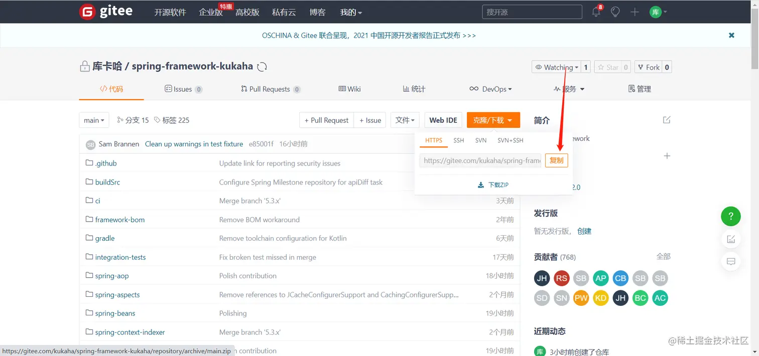Select the SVN+SSH clone tab
Image resolution: width=759 pixels, height=356 pixels.
[x=511, y=140]
